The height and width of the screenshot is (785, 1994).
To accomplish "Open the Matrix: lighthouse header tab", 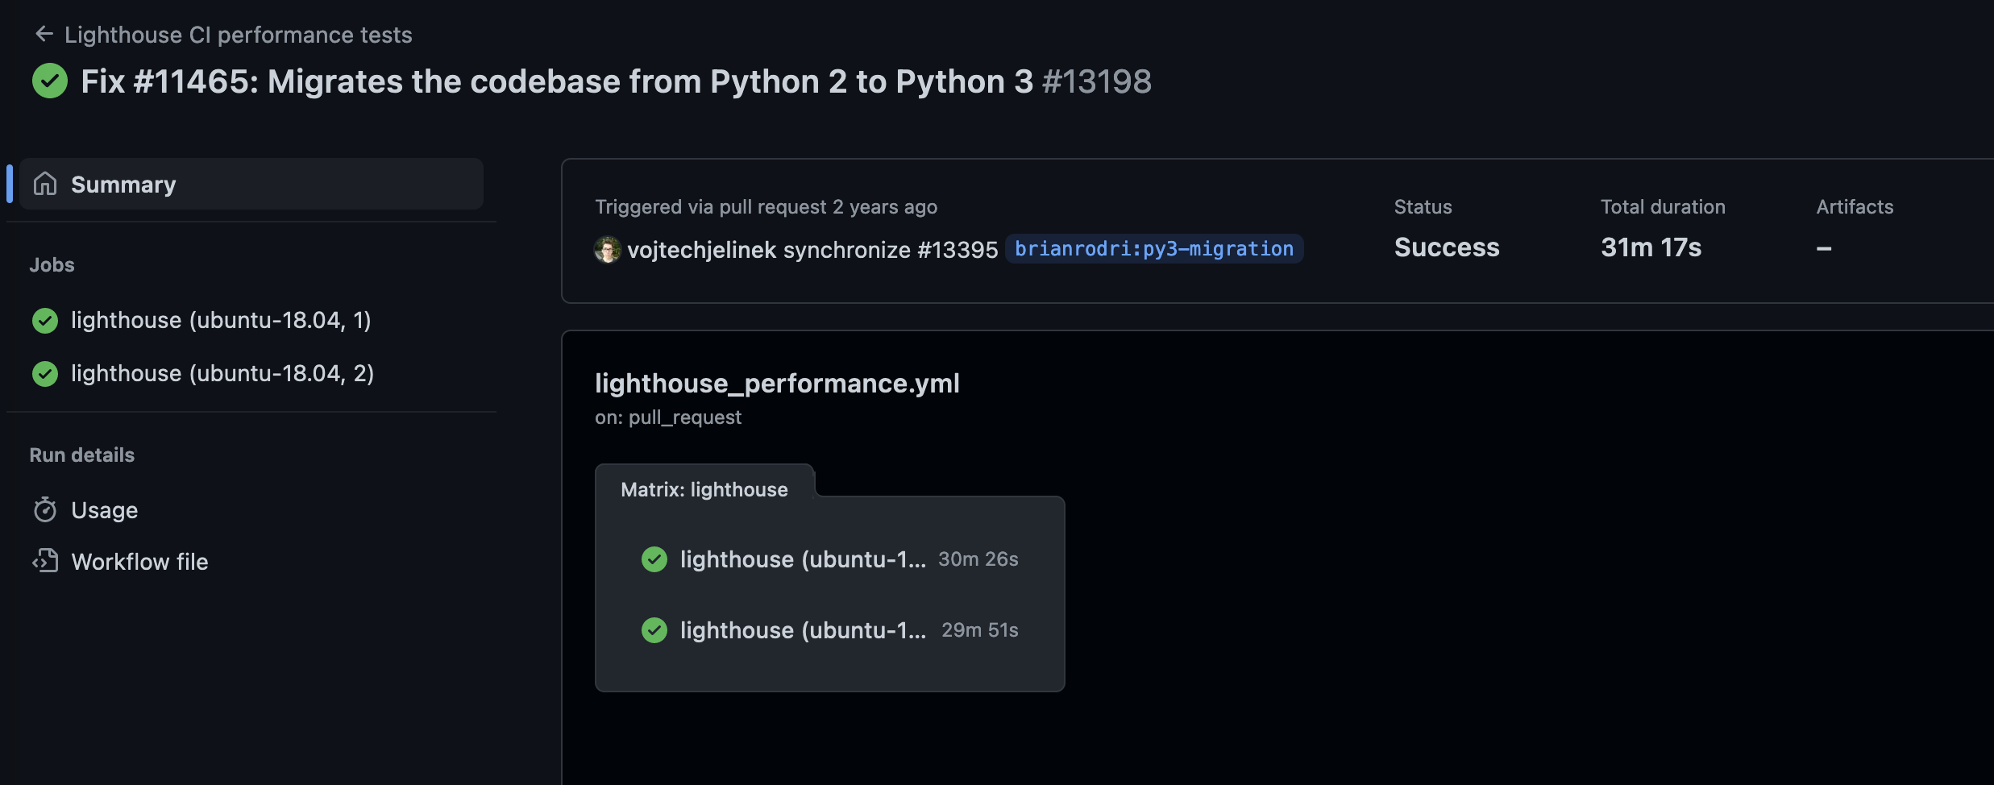I will pyautogui.click(x=704, y=489).
